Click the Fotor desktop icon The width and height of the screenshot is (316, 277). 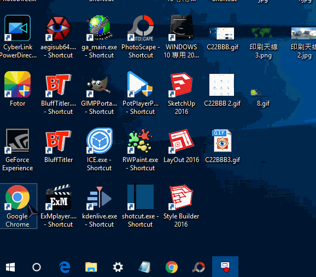(x=17, y=84)
